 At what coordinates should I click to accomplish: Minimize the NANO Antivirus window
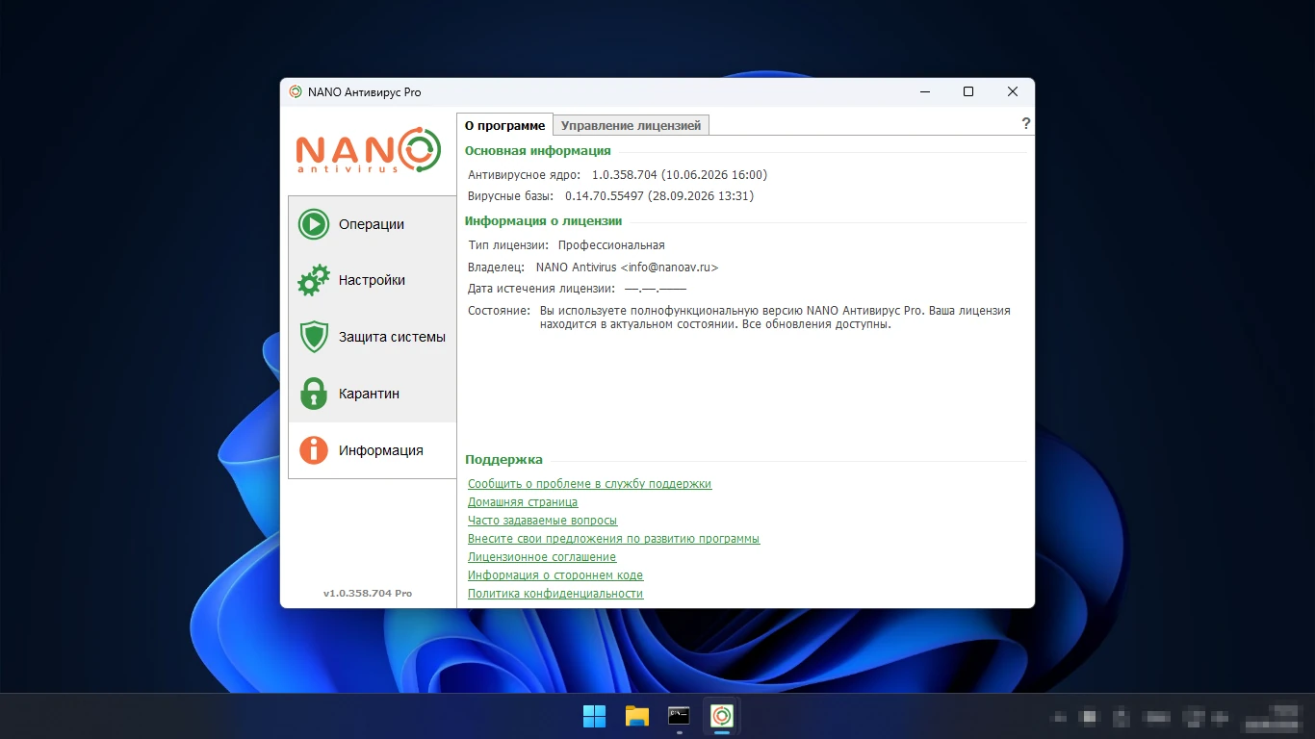(x=924, y=92)
